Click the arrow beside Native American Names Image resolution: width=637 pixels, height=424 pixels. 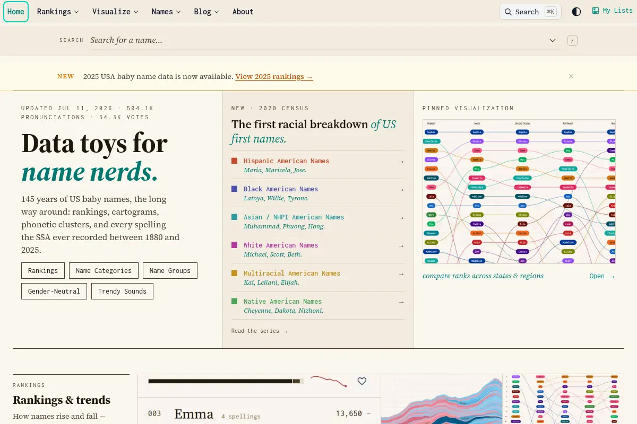click(x=401, y=302)
